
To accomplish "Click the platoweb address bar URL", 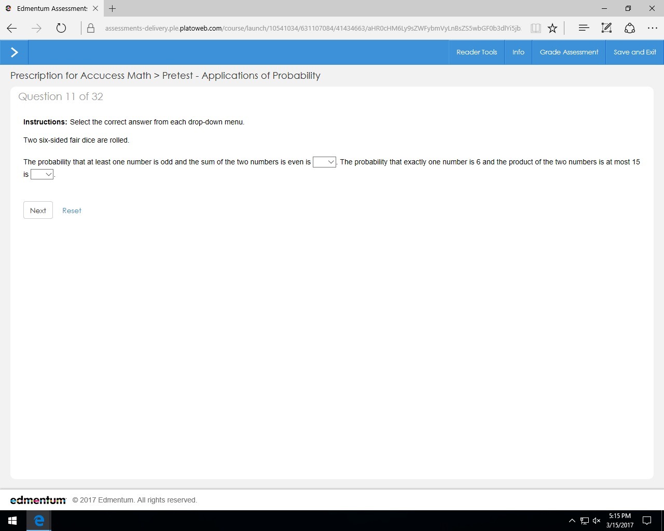I will pos(313,29).
